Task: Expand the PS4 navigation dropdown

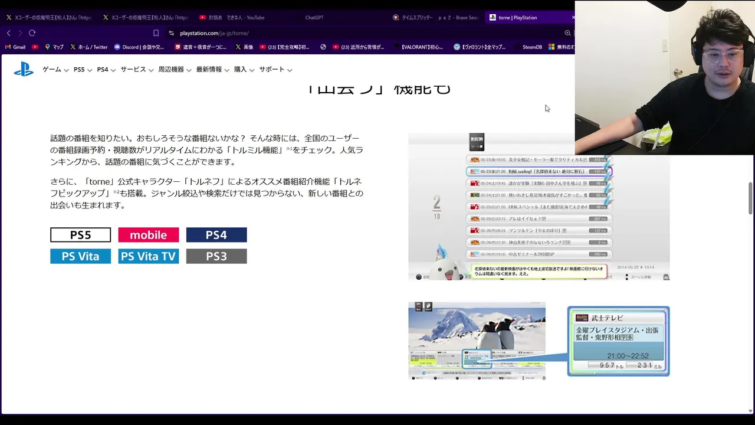Action: [106, 70]
